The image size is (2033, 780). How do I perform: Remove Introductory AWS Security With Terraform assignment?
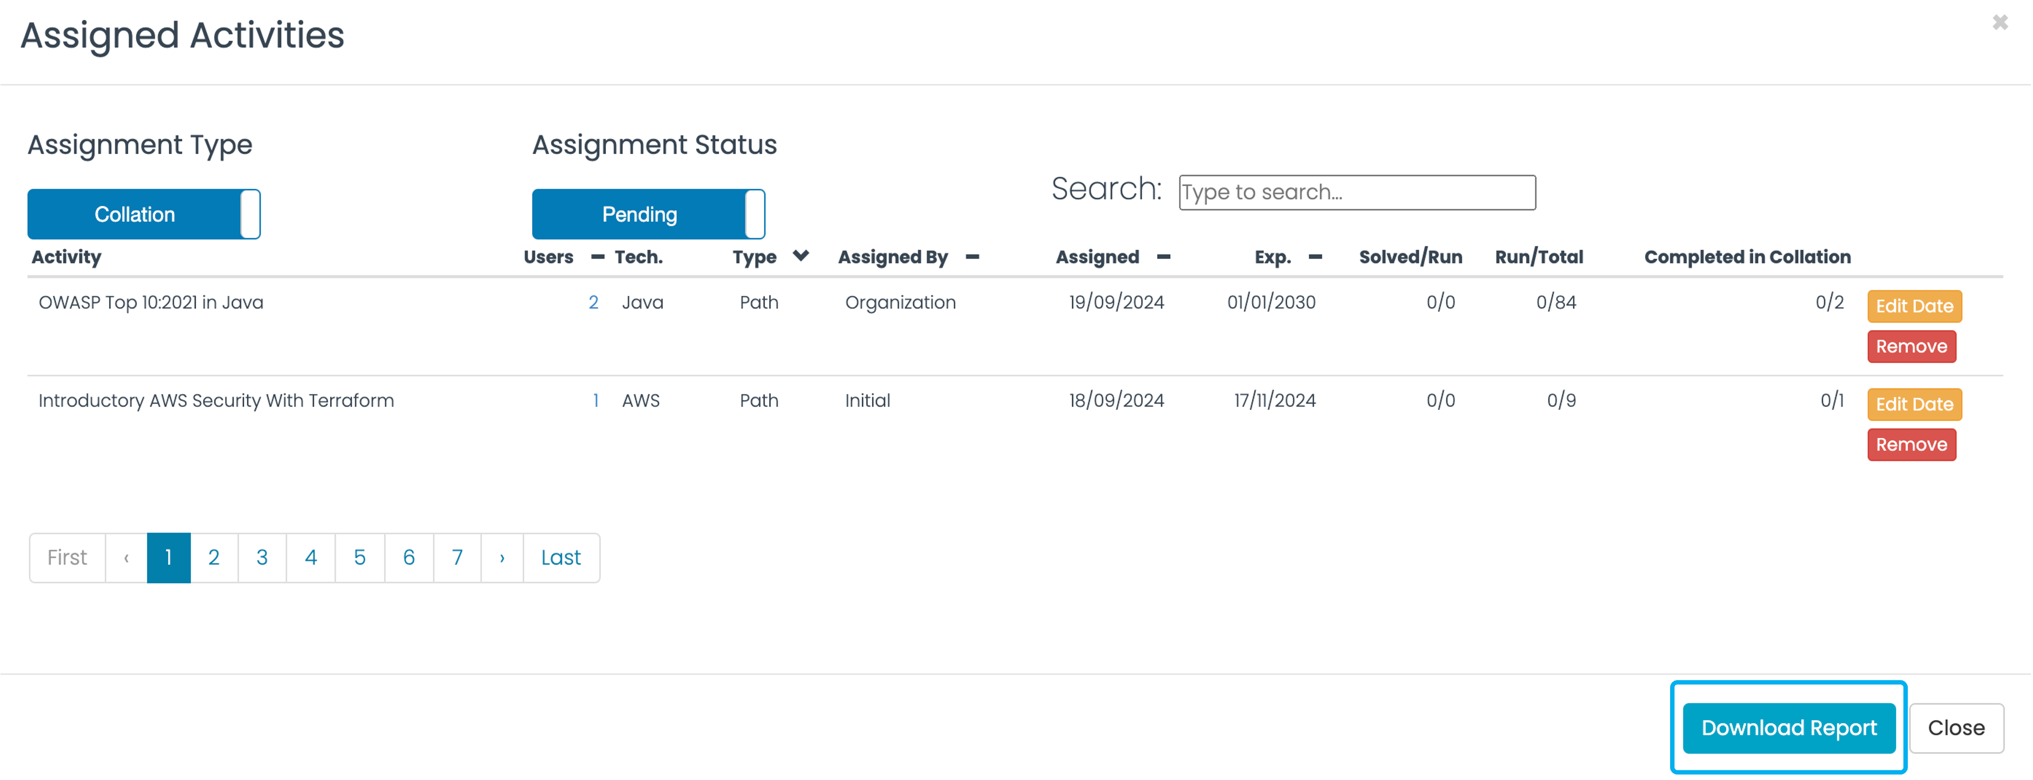click(x=1911, y=445)
